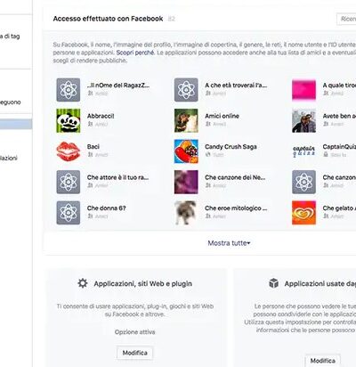Viewport: 356px width, 367px height.
Task: Click the audience icon under 'Che donna 6?'
Action: tap(90, 216)
